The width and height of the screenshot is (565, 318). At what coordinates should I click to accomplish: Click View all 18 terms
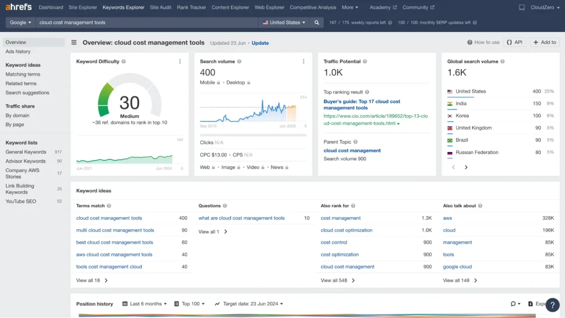92,281
